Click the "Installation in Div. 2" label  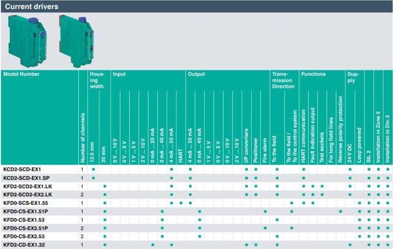pos(388,139)
